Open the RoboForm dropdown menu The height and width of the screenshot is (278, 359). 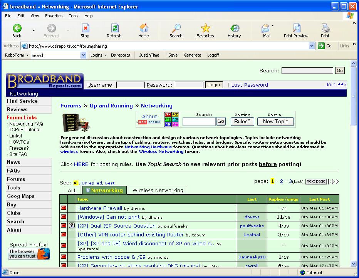point(17,55)
